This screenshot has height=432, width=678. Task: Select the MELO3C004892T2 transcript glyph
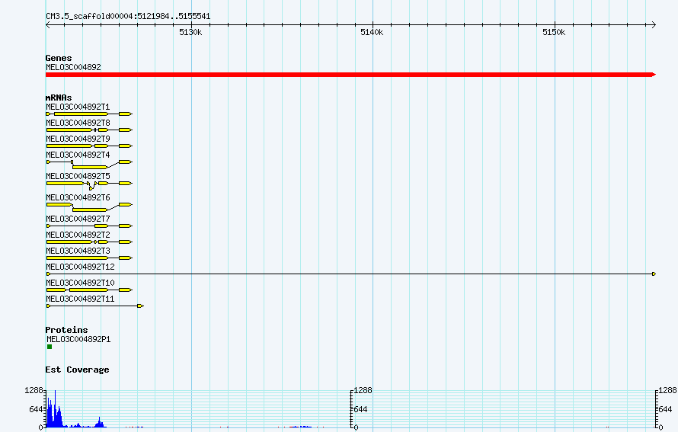89,242
